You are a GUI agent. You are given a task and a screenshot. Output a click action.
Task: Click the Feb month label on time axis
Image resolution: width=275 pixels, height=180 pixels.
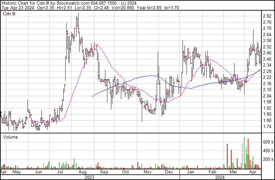[212, 172]
